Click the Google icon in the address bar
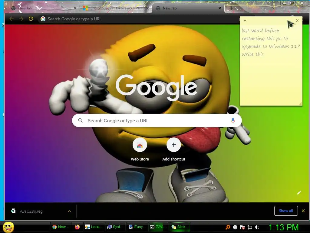This screenshot has height=233, width=310. click(43, 19)
